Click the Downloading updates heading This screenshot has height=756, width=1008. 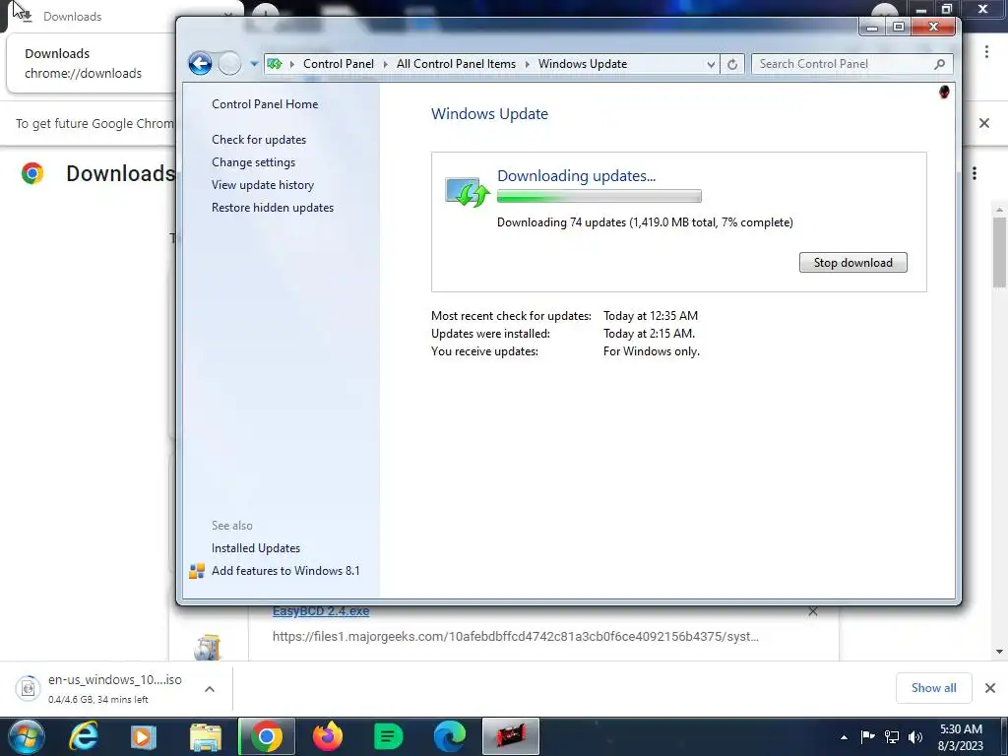[576, 175]
